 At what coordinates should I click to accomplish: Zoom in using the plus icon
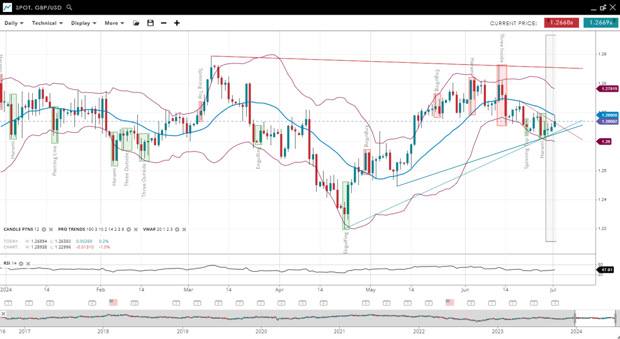(177, 23)
